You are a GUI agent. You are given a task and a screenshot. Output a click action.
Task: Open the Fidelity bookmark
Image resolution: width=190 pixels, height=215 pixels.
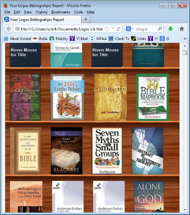pyautogui.click(x=59, y=39)
